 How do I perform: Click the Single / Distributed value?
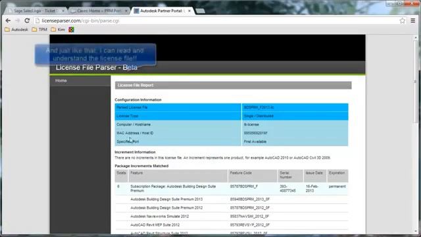coord(259,116)
